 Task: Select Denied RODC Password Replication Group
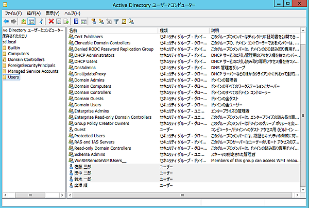tap(114, 49)
